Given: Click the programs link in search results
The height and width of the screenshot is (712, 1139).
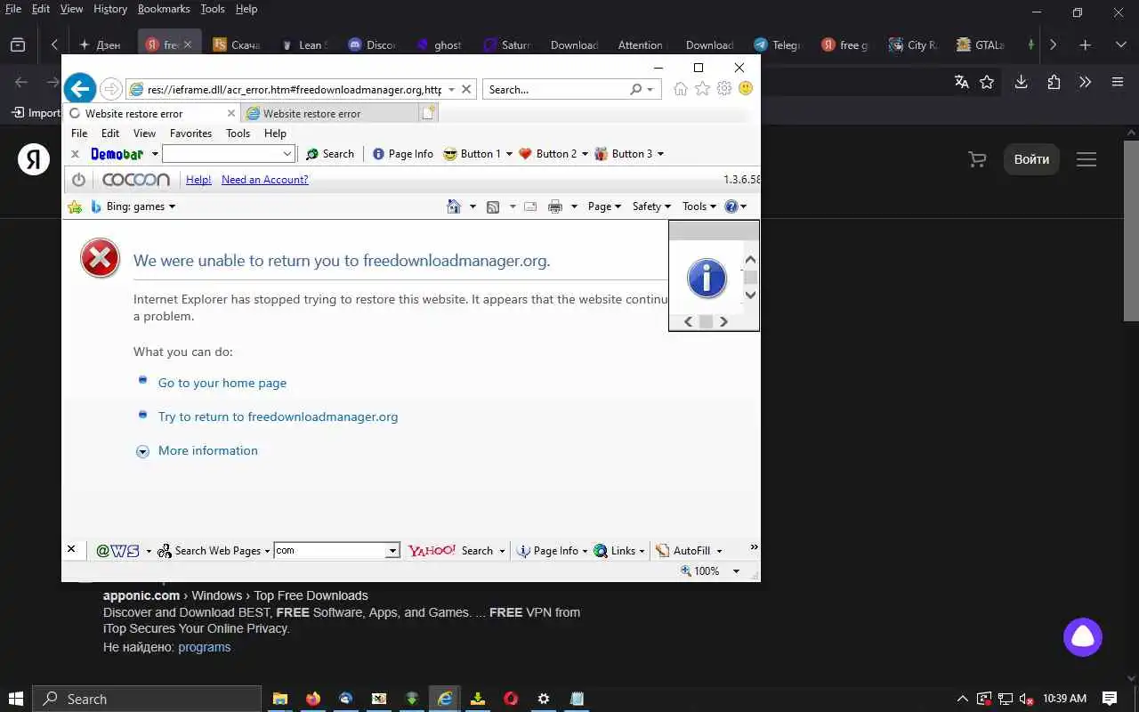Looking at the screenshot, I should point(204,647).
